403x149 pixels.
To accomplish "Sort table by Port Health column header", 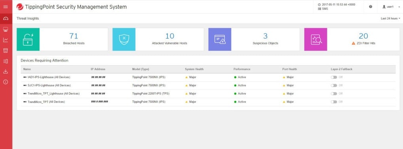I will click(289, 69).
